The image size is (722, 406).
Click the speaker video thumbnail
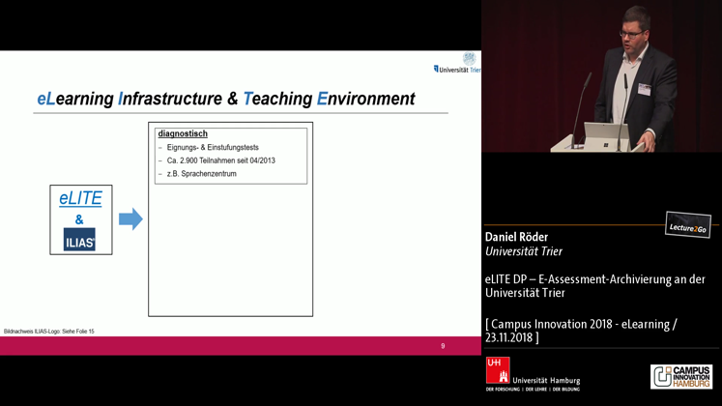(x=602, y=76)
